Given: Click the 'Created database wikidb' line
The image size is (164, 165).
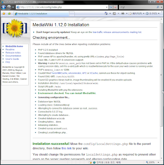Looking at the screenshot, I should (51, 118).
